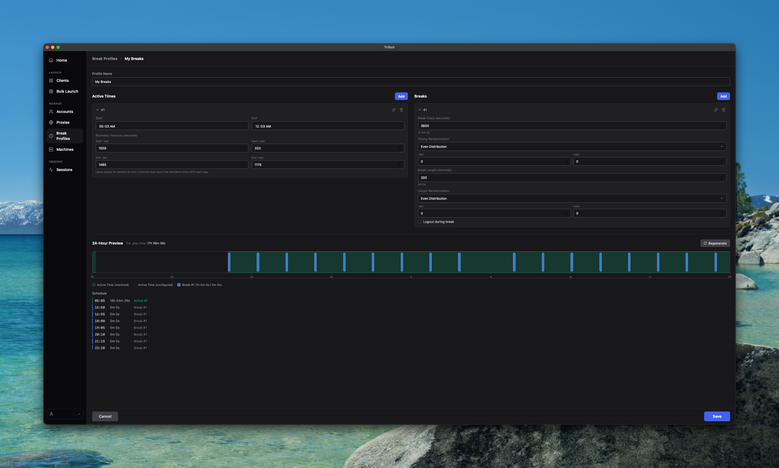Delete Active Time #1 with trash icon
Image resolution: width=779 pixels, height=468 pixels.
(x=401, y=110)
